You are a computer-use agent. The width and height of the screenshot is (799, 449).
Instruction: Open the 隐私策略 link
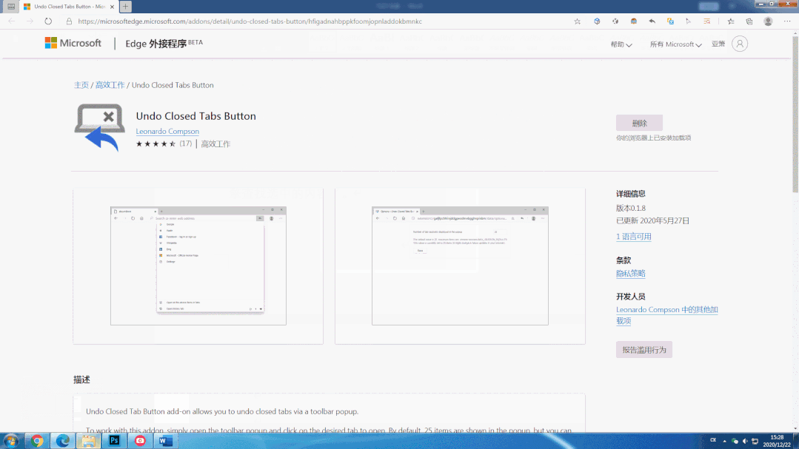[x=631, y=274]
